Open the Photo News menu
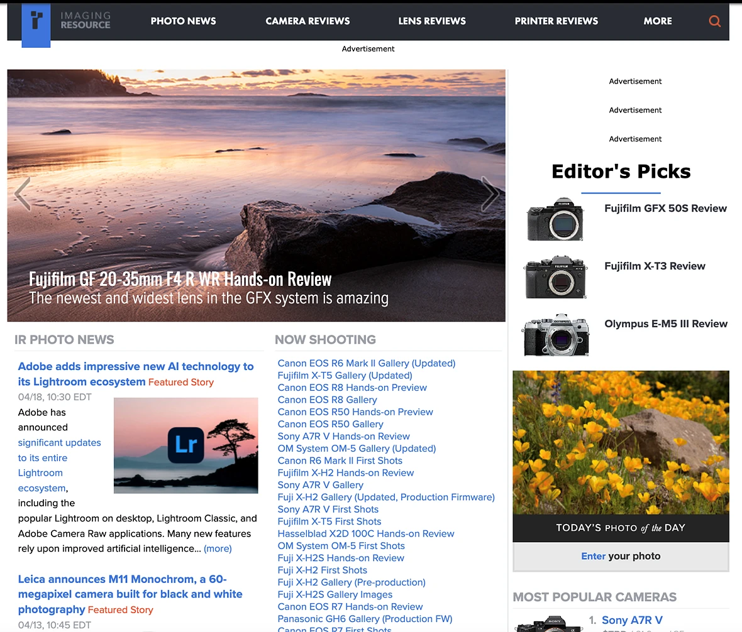Screen dimensions: 742x632 coord(183,21)
